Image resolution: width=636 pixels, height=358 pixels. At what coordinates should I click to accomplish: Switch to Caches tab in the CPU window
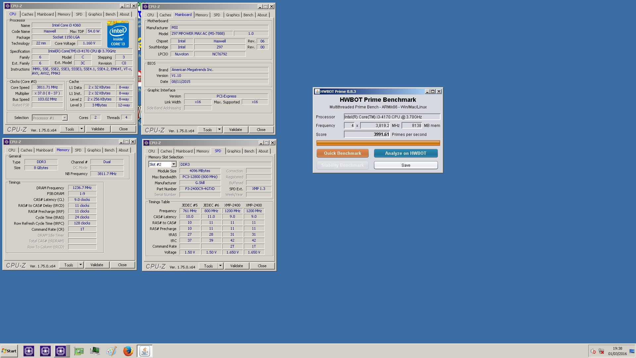(27, 14)
